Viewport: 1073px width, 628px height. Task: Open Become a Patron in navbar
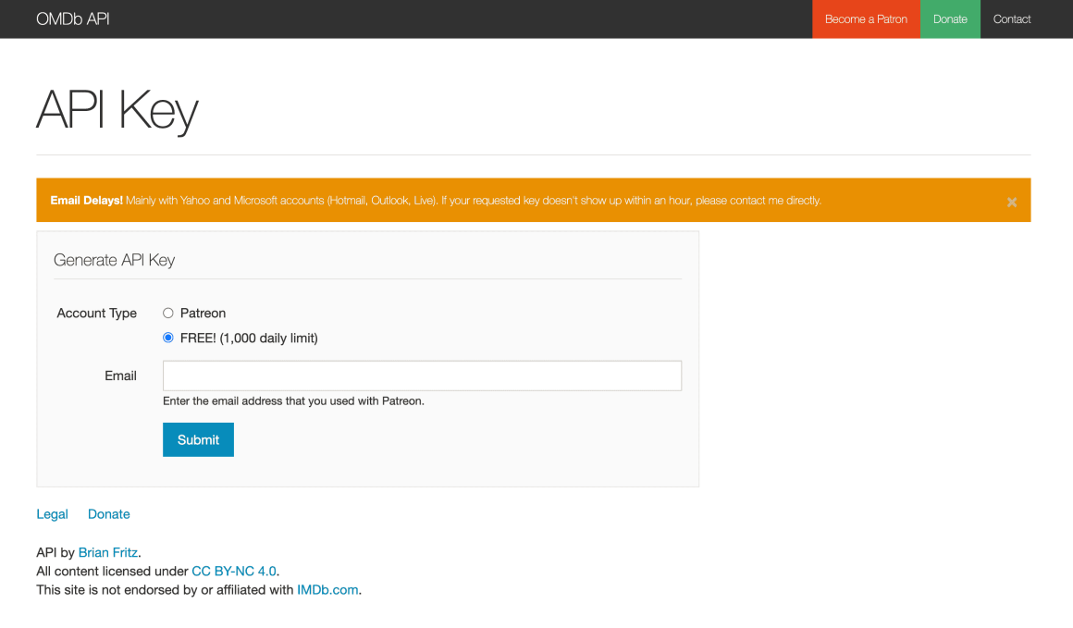(866, 19)
